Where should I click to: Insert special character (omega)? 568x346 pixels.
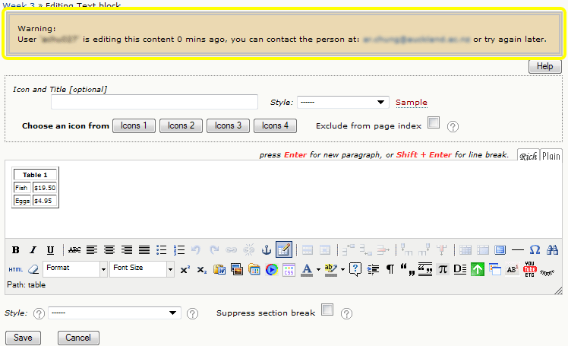pyautogui.click(x=535, y=250)
